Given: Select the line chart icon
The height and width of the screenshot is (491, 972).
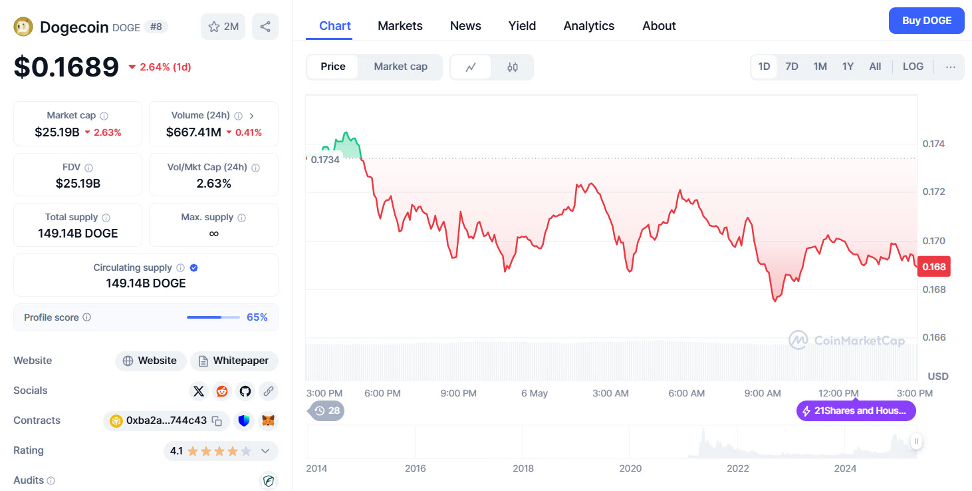Looking at the screenshot, I should 471,67.
